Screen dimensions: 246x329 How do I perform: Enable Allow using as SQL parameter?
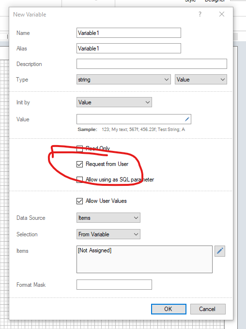(x=79, y=180)
